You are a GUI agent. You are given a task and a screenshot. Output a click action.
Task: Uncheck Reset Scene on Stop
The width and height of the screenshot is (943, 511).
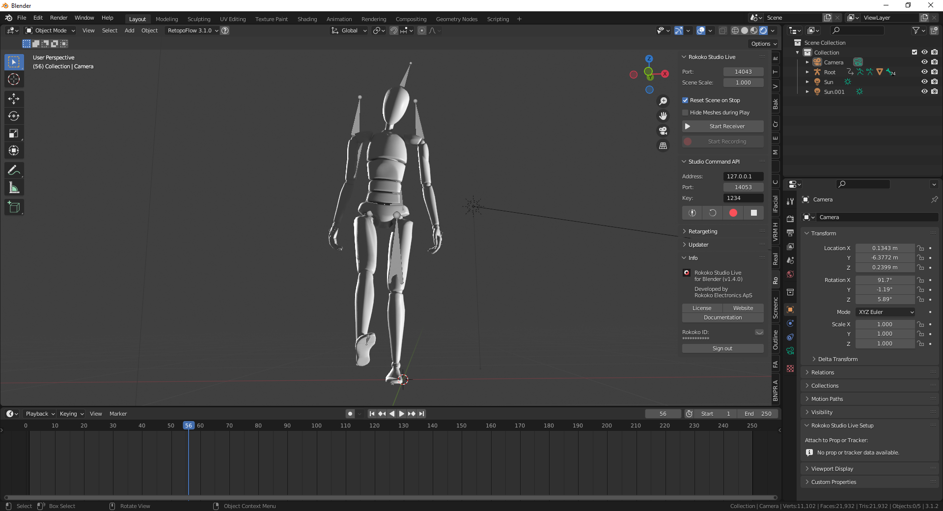(x=686, y=100)
